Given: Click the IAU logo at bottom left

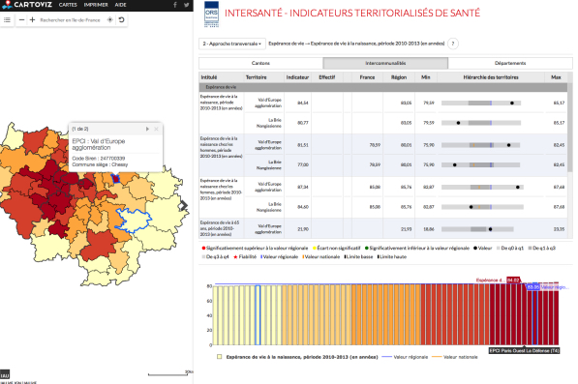Looking at the screenshot, I should point(5,374).
